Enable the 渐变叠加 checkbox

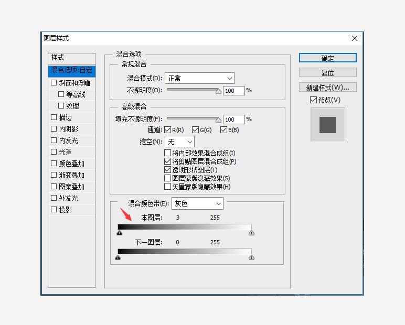pyautogui.click(x=54, y=175)
